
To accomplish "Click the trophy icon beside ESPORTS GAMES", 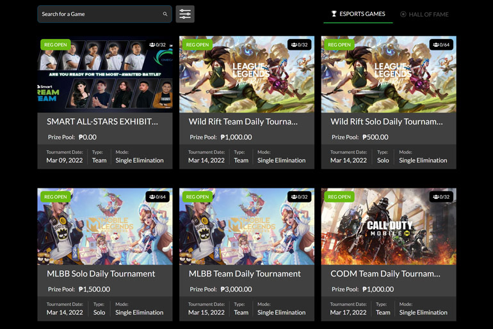I will (x=334, y=14).
